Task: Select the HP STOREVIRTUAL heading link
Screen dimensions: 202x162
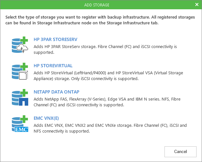Action: click(53, 66)
